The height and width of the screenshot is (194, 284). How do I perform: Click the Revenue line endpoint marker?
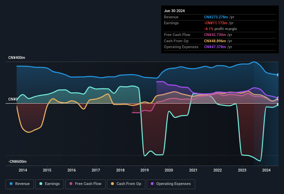pos(278,75)
